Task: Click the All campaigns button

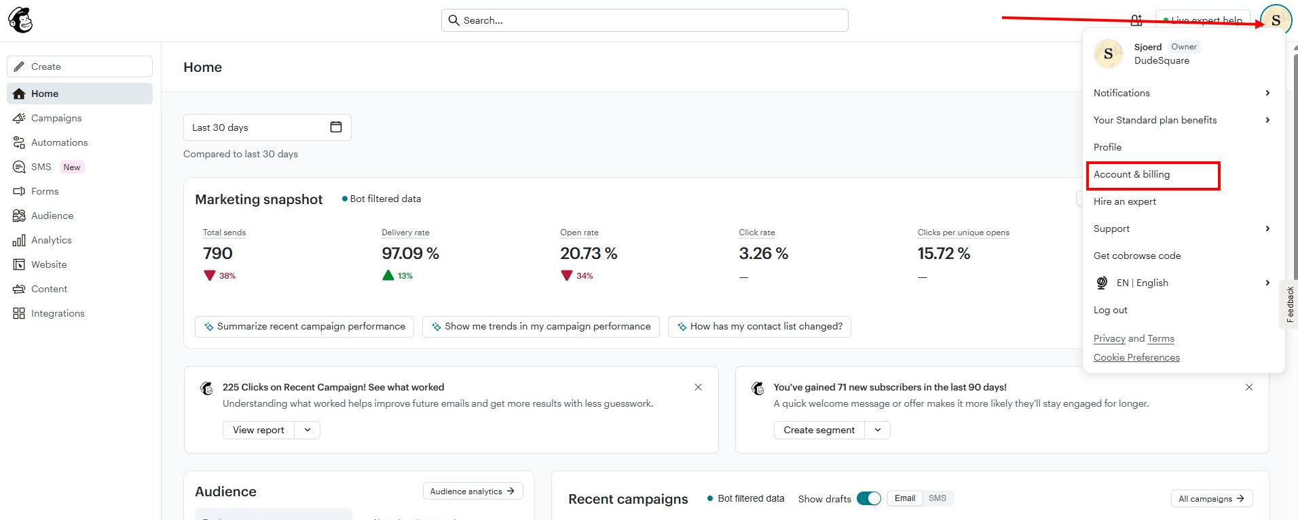Action: click(1212, 498)
